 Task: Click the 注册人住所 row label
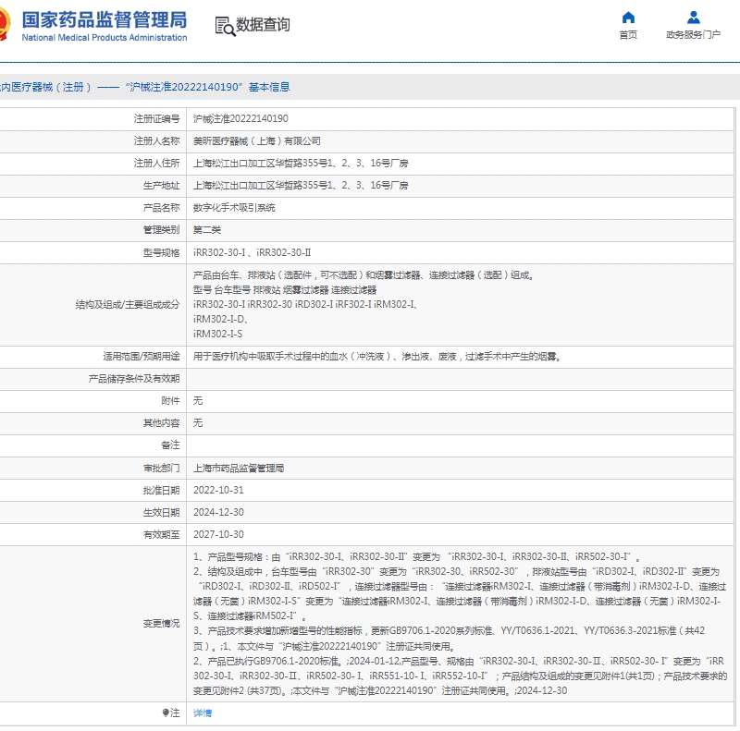pyautogui.click(x=156, y=164)
